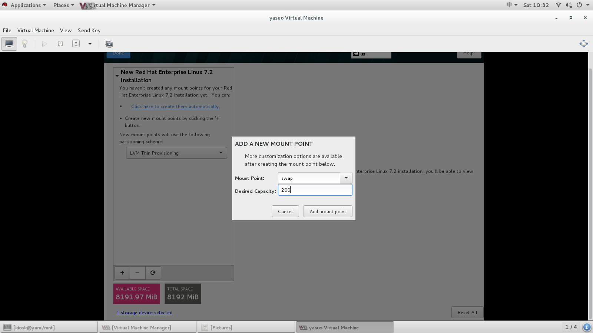Screen dimensions: 593x333
Task: Shut down the virtual machine icon
Action: tap(76, 44)
